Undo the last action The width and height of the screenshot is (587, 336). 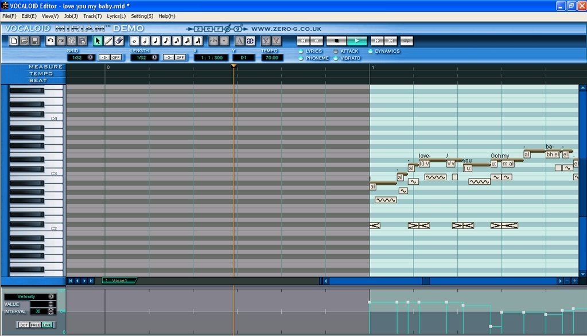tap(50, 41)
